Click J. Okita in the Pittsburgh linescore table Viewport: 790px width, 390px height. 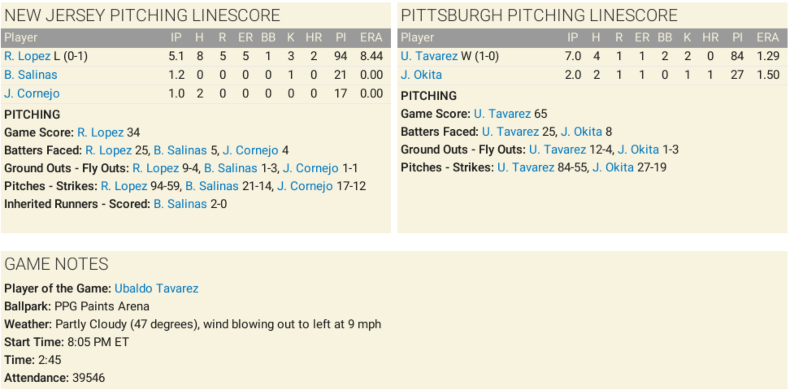[421, 75]
